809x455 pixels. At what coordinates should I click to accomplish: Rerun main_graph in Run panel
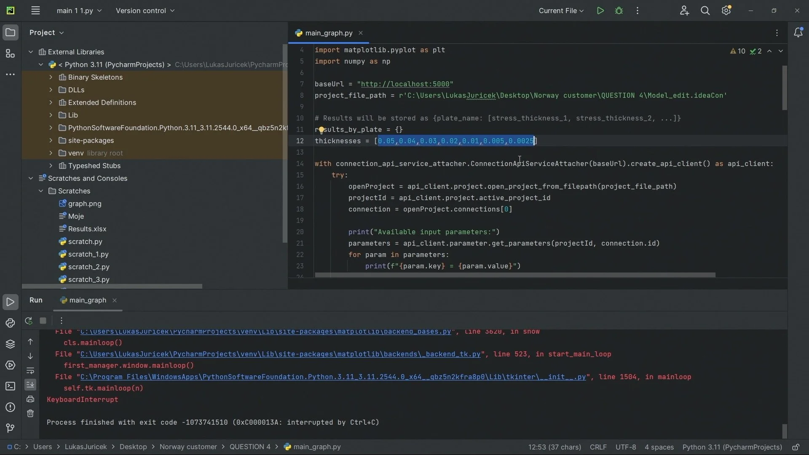(x=29, y=321)
